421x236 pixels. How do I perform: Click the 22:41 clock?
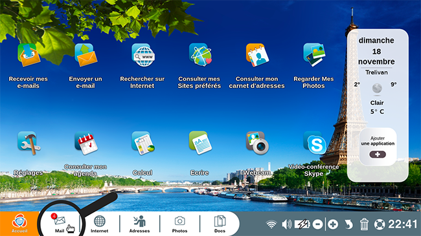[403, 224]
